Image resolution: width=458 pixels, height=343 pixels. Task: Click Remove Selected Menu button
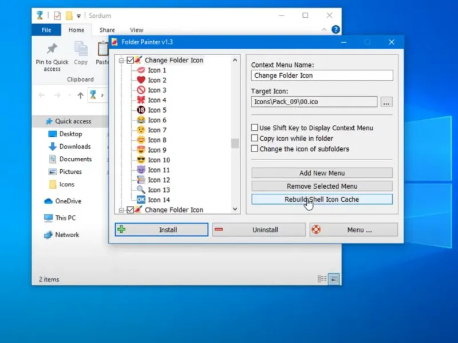(x=322, y=186)
